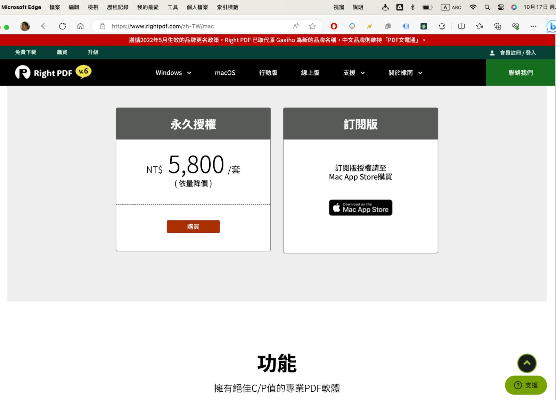This screenshot has height=400, width=556.
Task: Open the Edge profile avatar
Action: [25, 26]
